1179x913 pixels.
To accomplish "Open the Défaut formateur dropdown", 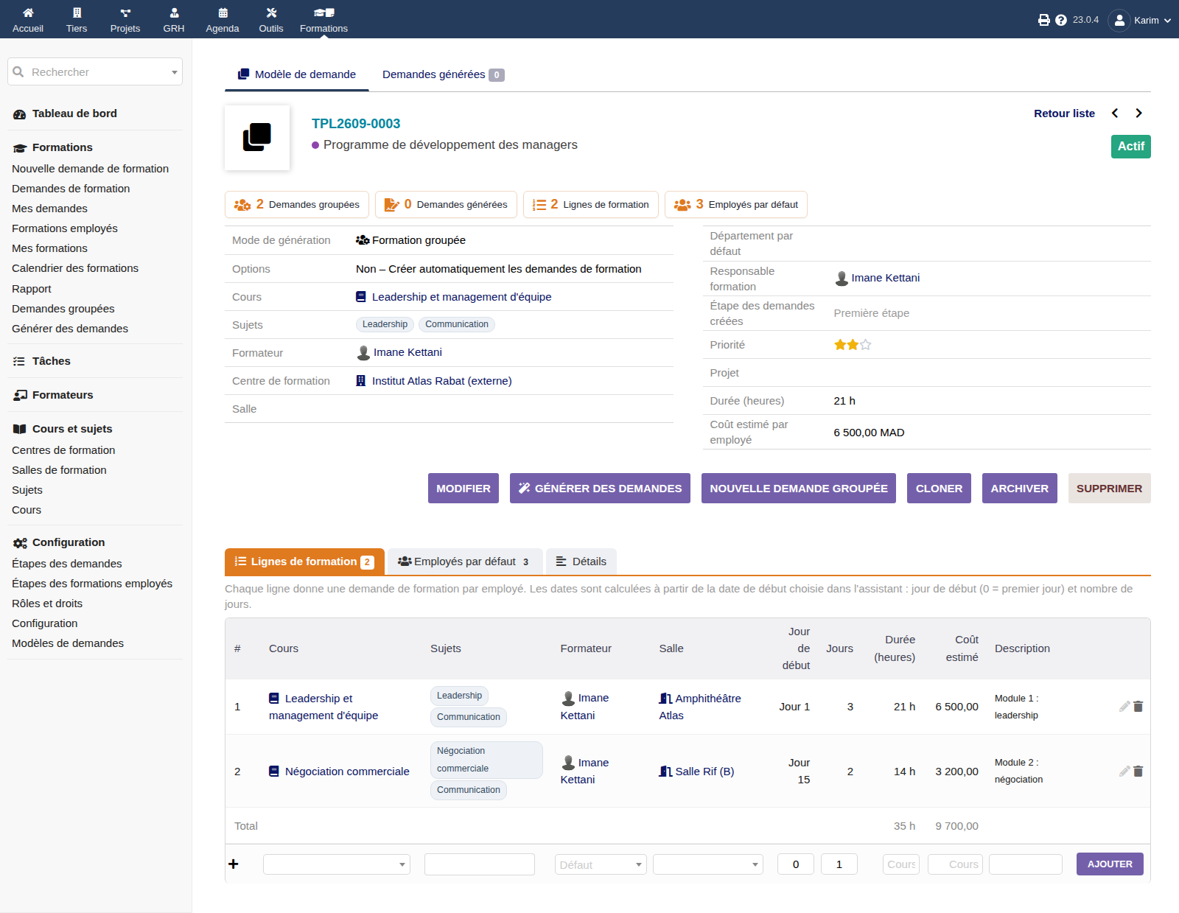I will click(x=601, y=864).
